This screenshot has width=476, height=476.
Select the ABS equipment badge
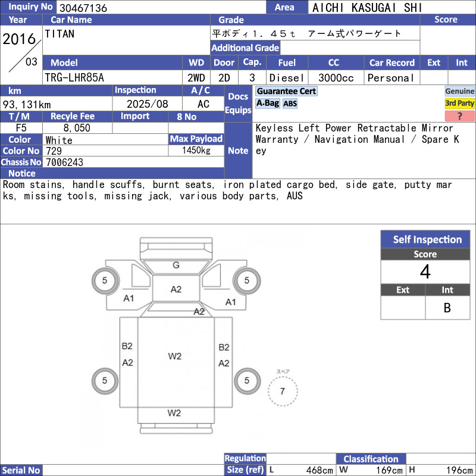pyautogui.click(x=290, y=104)
